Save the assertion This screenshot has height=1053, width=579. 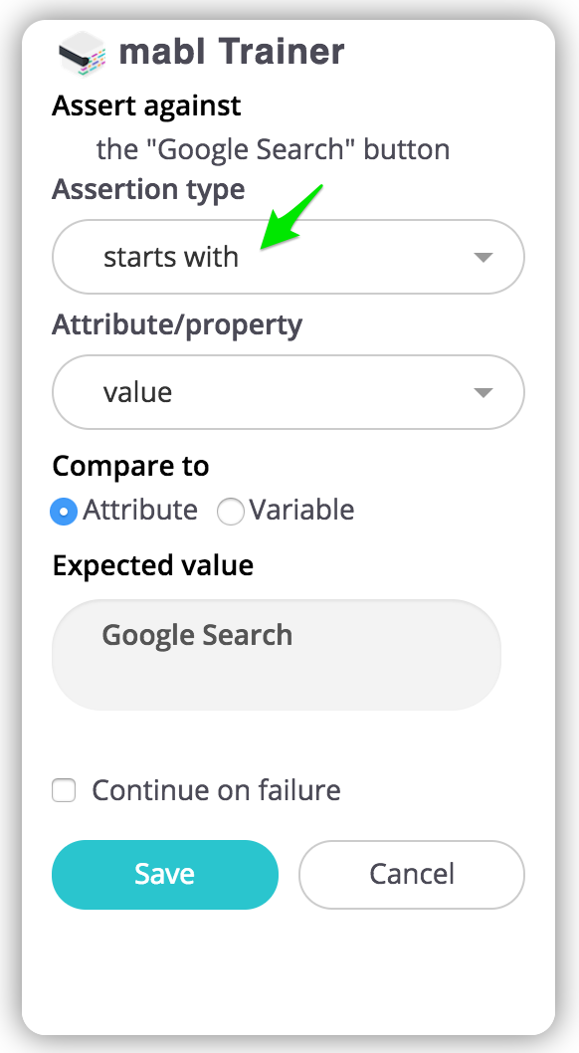click(165, 875)
